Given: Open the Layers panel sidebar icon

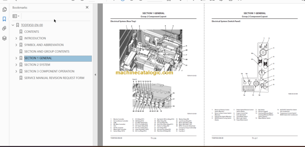Looking at the screenshot, I should pos(4,38).
